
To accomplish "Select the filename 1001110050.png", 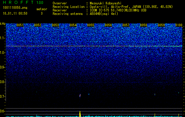I will [15, 8].
